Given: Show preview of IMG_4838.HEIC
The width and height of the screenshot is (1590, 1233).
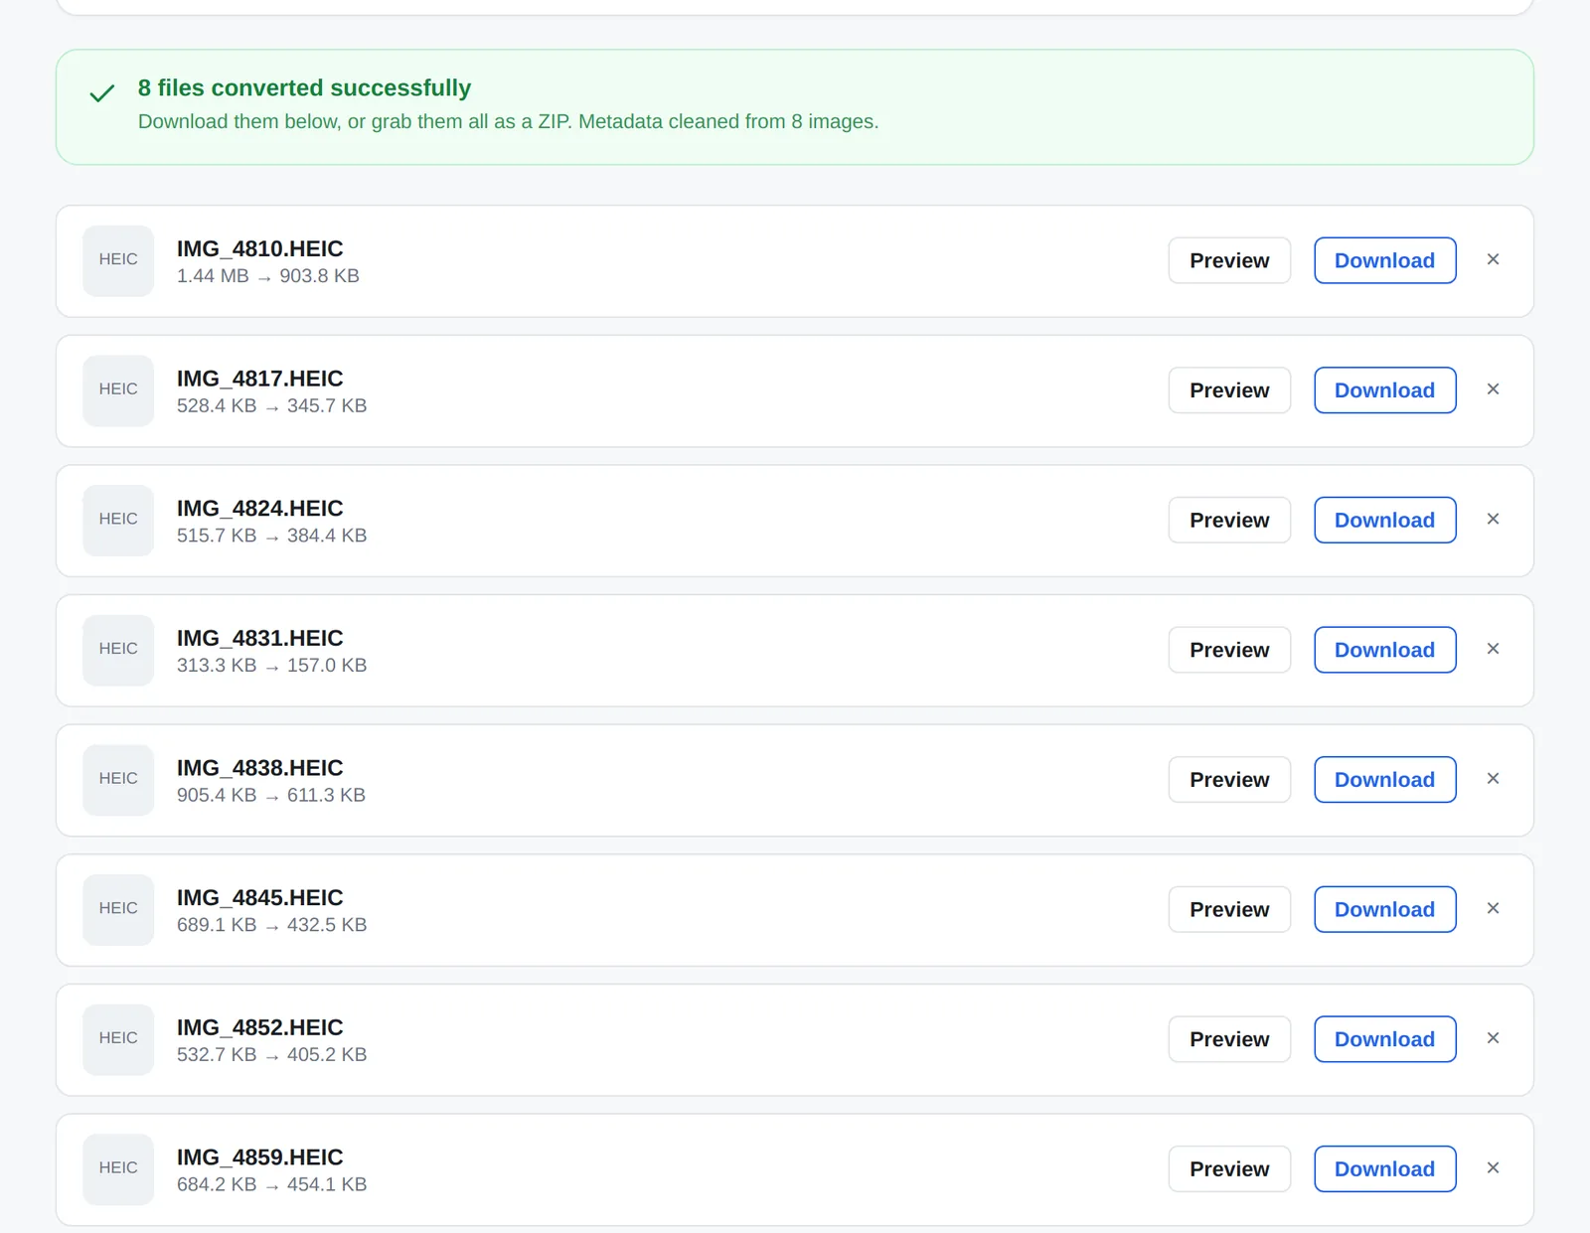Looking at the screenshot, I should (1229, 780).
